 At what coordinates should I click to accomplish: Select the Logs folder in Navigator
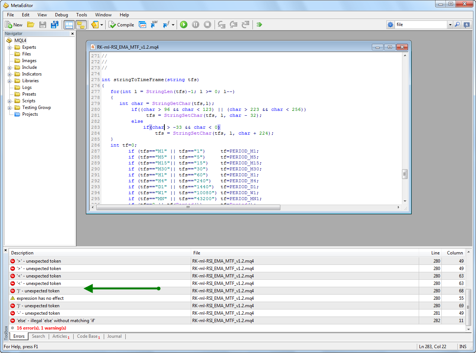tap(27, 87)
